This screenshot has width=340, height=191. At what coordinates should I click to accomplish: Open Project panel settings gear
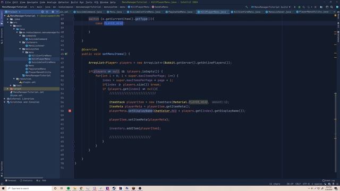click(53, 12)
